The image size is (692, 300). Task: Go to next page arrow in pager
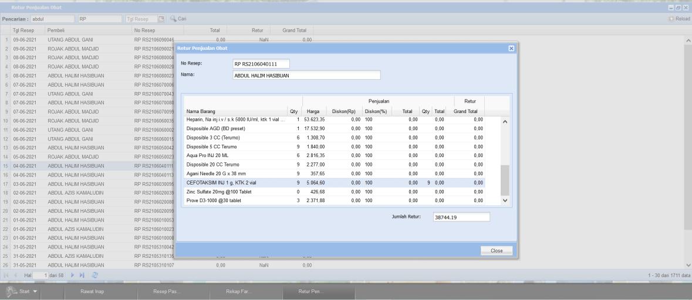click(x=72, y=275)
